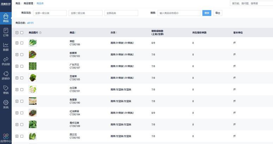The height and width of the screenshot is (144, 273).
Task: Click product code C7292186
Action: [x=75, y=44]
